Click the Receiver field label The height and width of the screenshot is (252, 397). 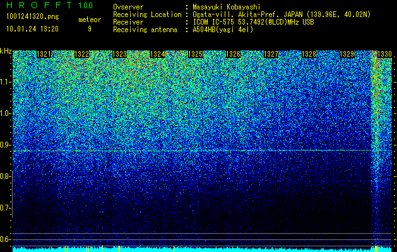128,22
